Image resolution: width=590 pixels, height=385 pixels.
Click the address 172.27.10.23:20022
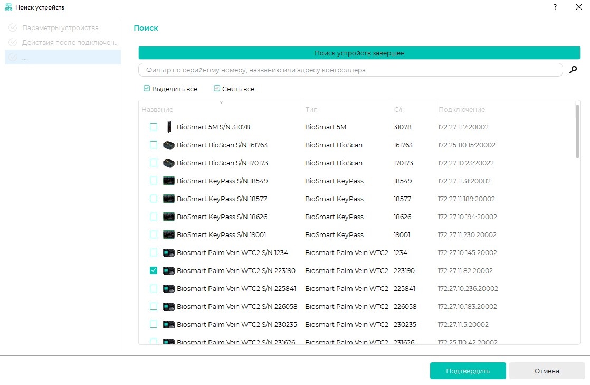coord(466,163)
